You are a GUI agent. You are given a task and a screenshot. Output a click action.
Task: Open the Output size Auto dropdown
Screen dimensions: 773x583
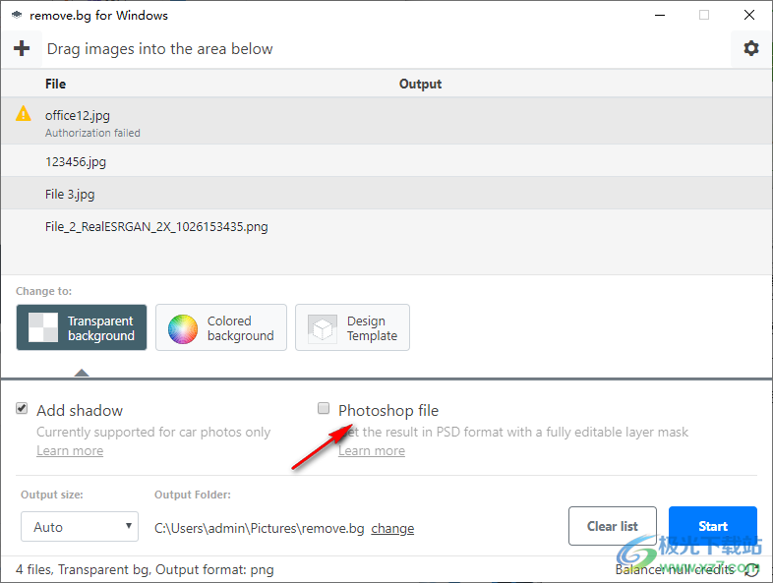pos(80,527)
